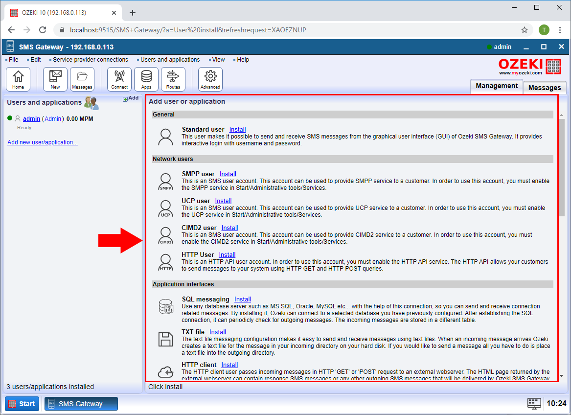The width and height of the screenshot is (571, 415).
Task: Install SQL messaging
Action: [x=243, y=300]
